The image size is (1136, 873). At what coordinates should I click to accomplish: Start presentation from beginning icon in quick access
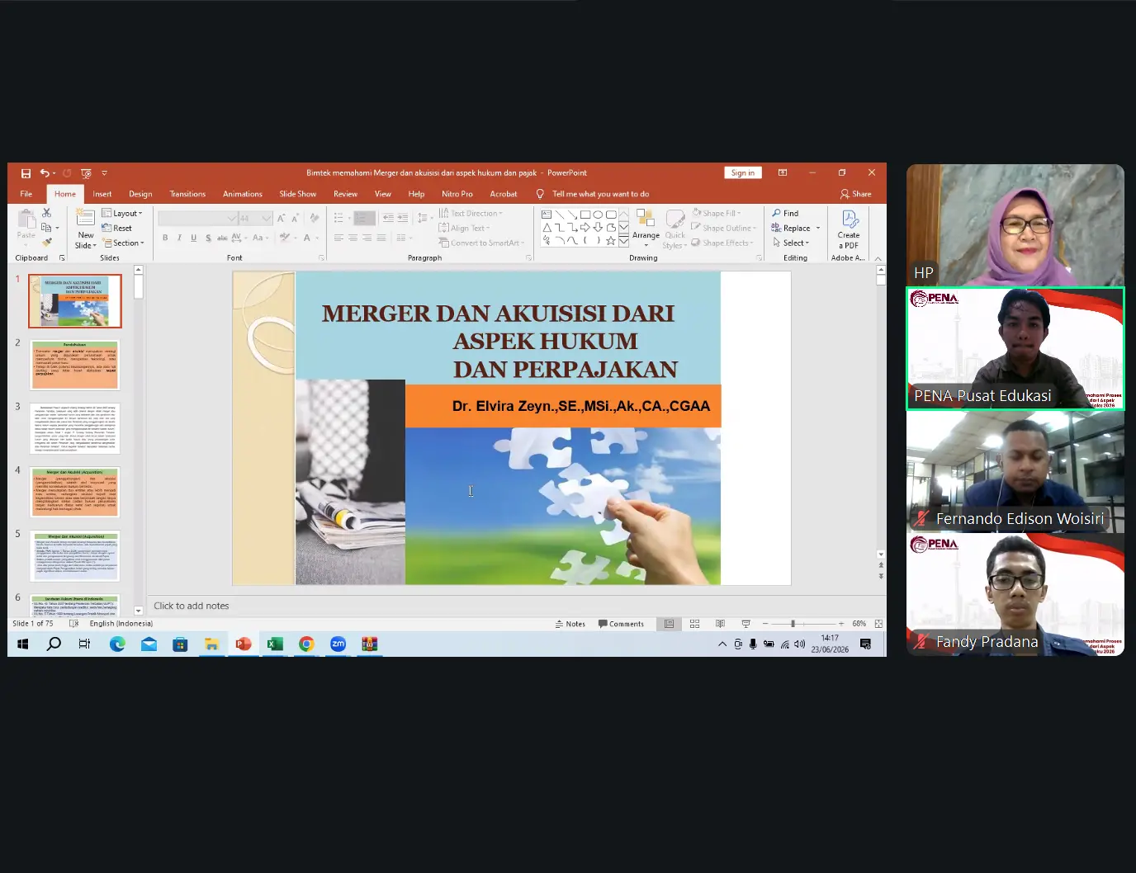[x=86, y=173]
